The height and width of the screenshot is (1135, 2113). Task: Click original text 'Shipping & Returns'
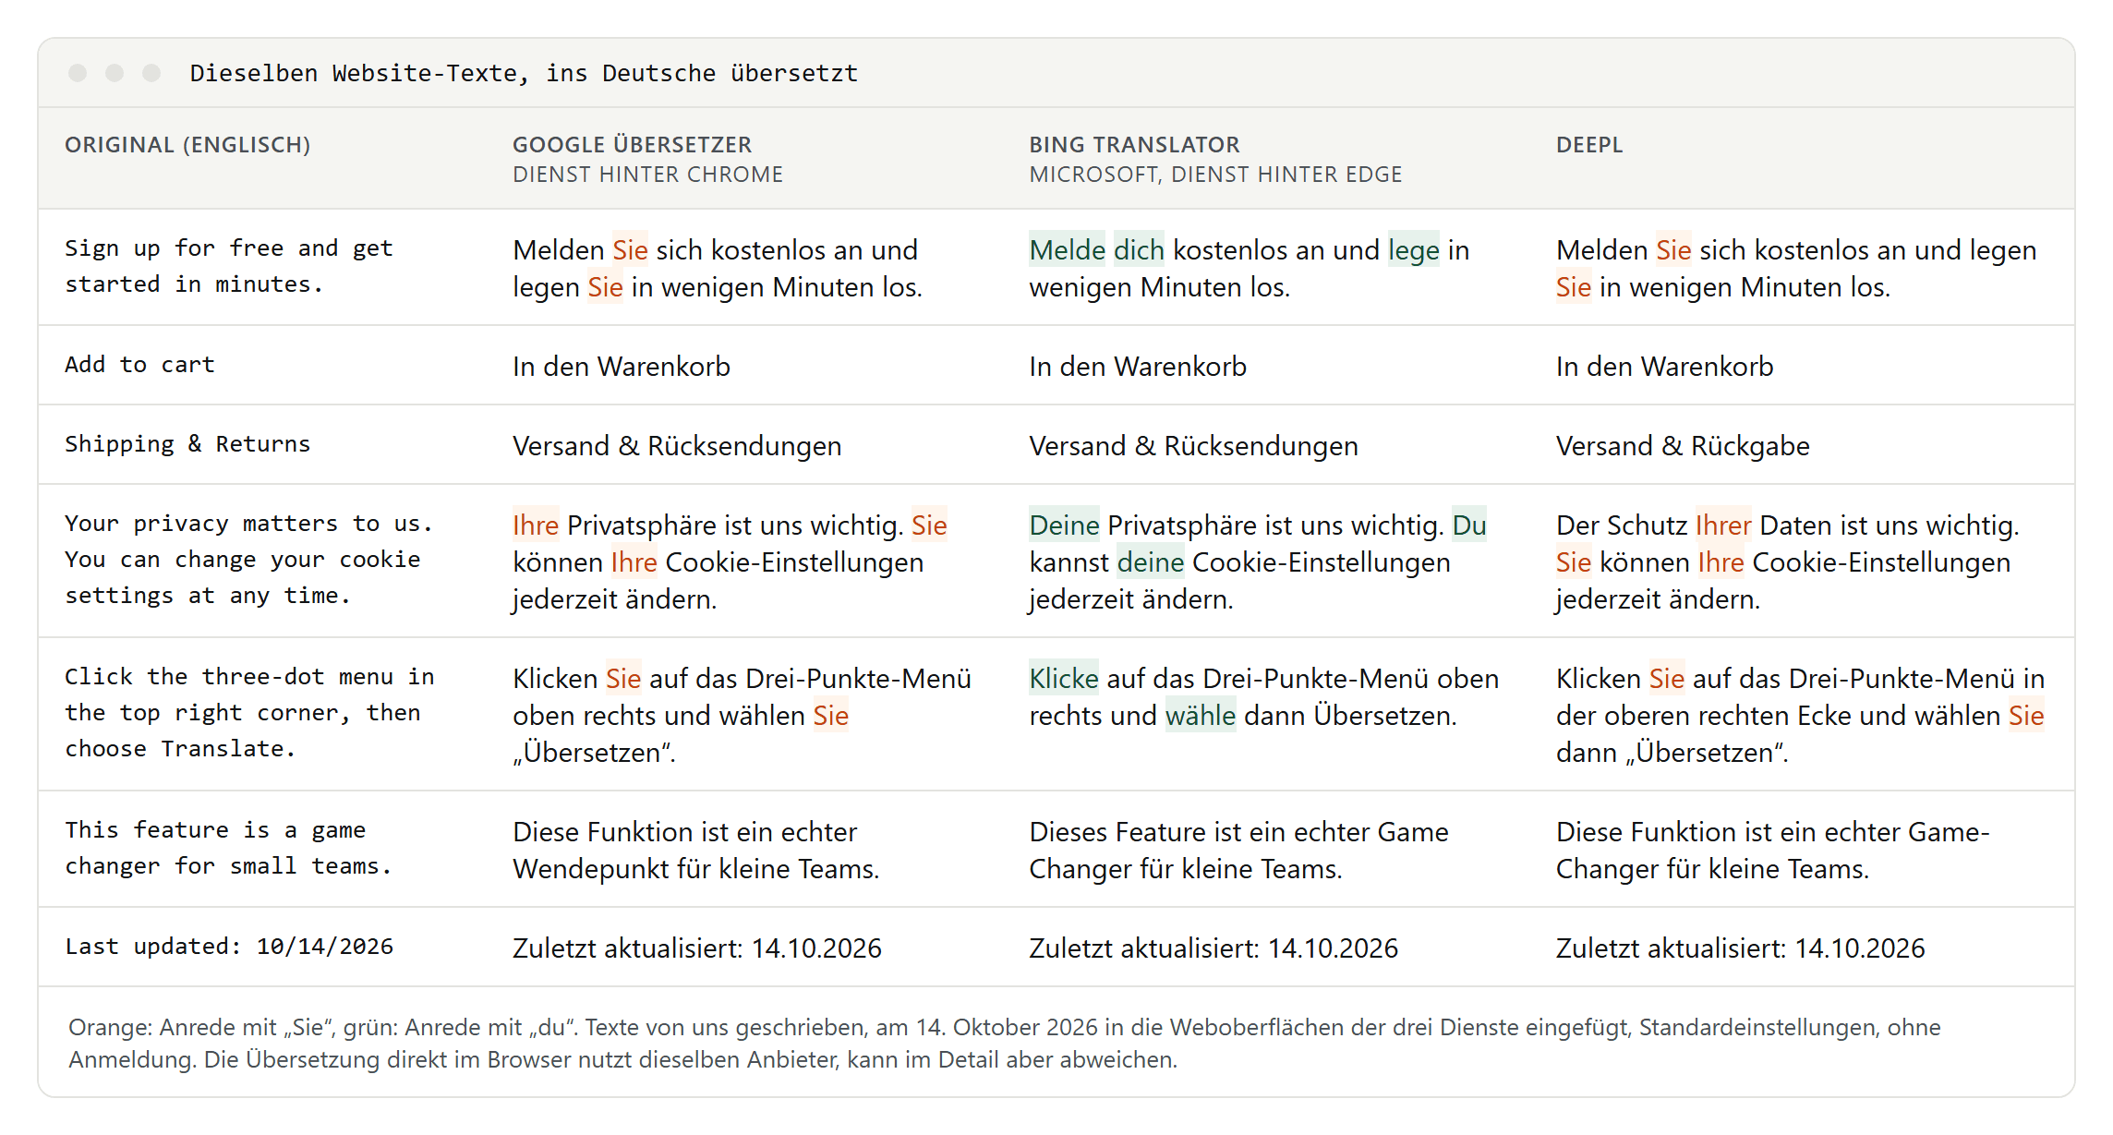point(187,444)
